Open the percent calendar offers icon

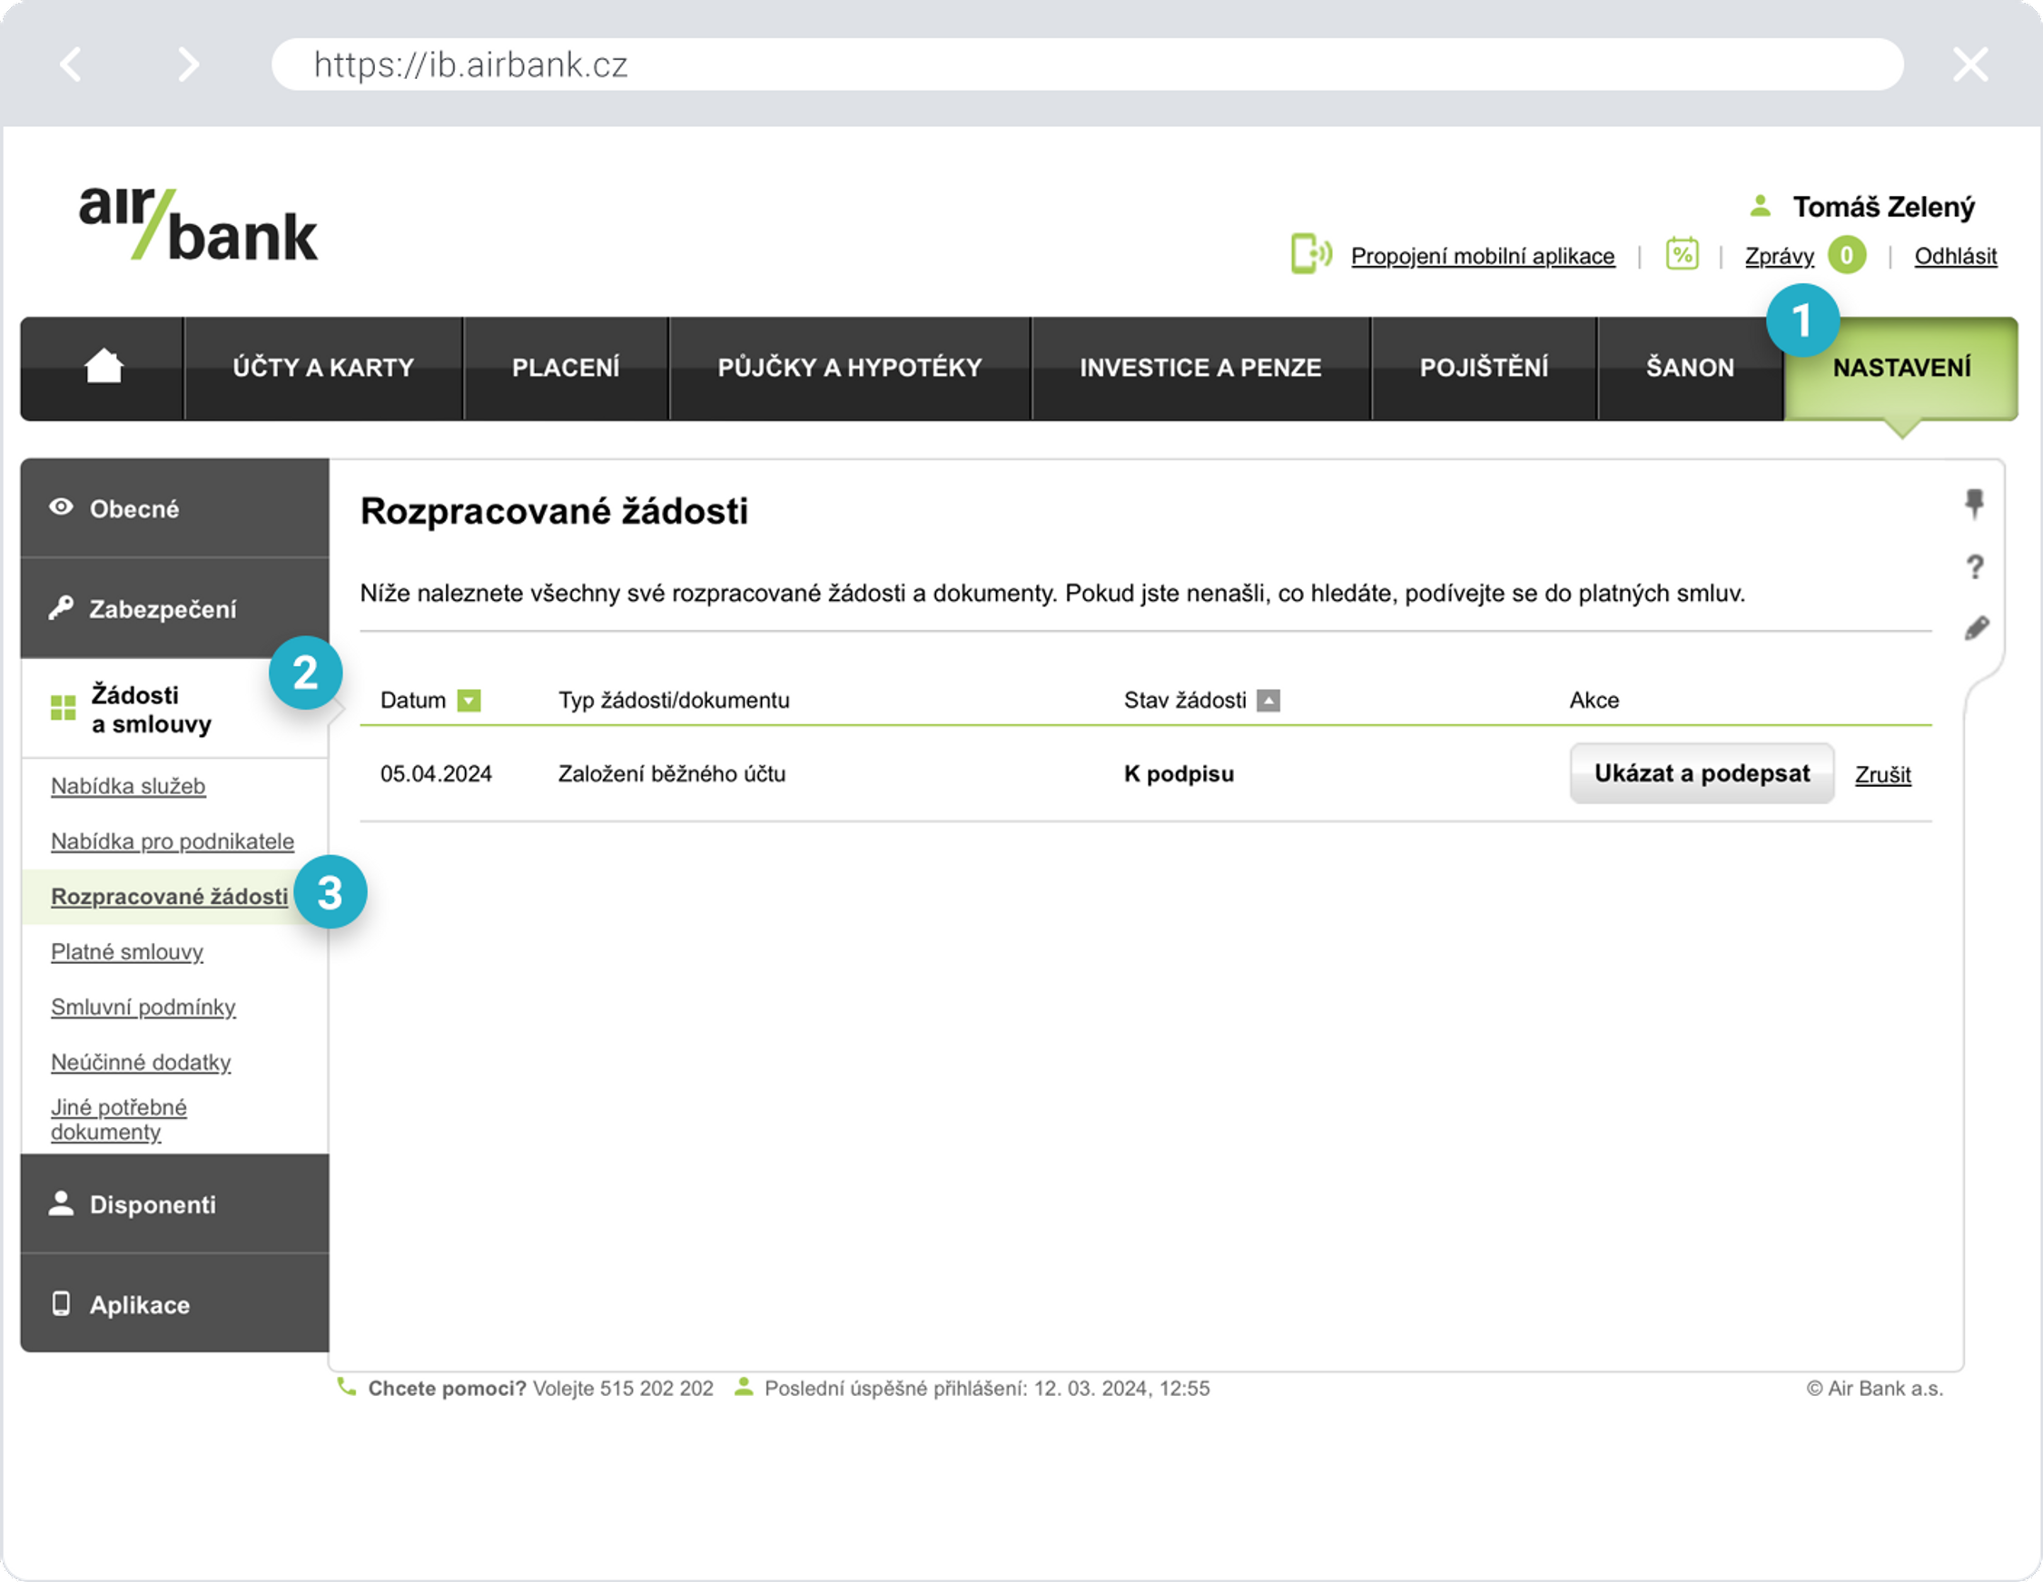click(1681, 253)
